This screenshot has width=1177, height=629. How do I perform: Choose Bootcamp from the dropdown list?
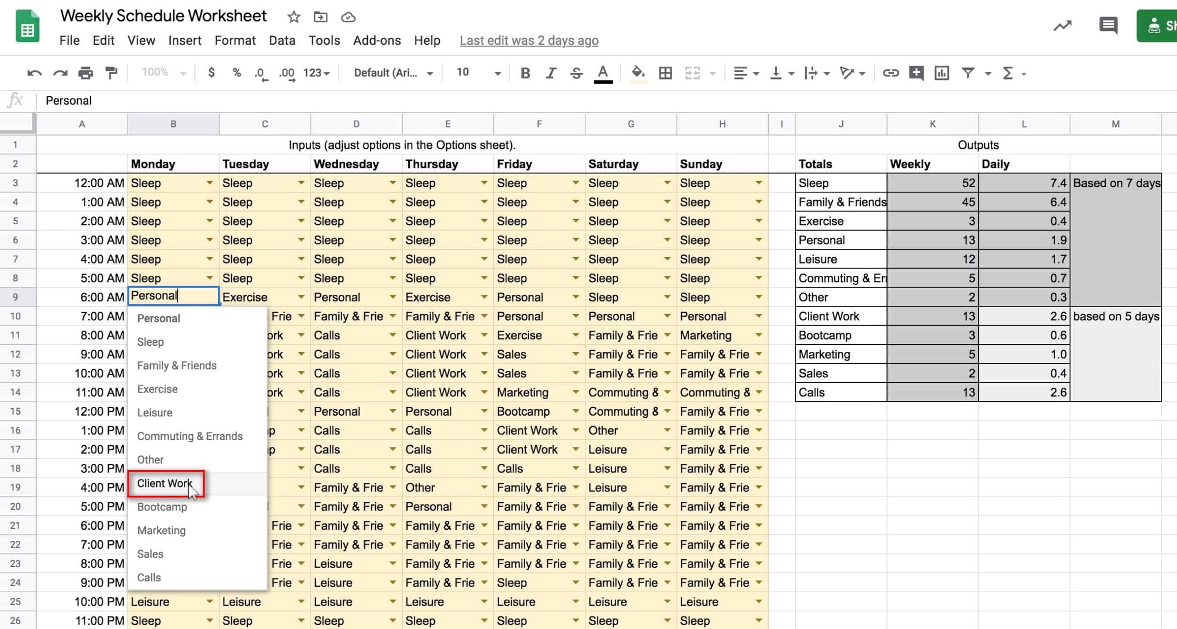coord(198,507)
